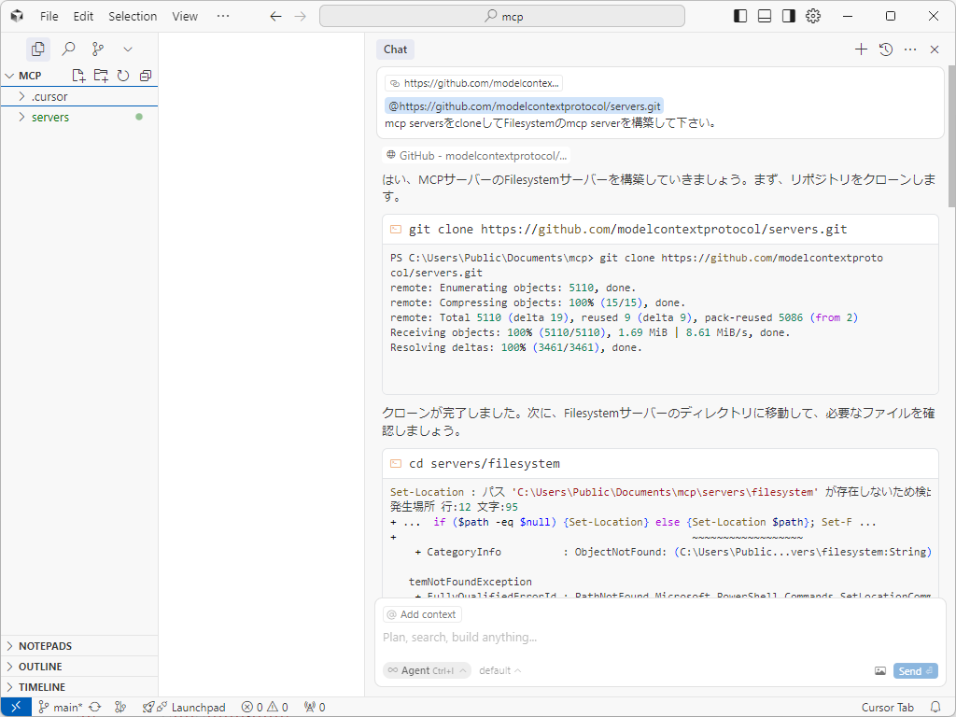Toggle the secondary side bar
Viewport: 956px width, 717px height.
coord(789,16)
